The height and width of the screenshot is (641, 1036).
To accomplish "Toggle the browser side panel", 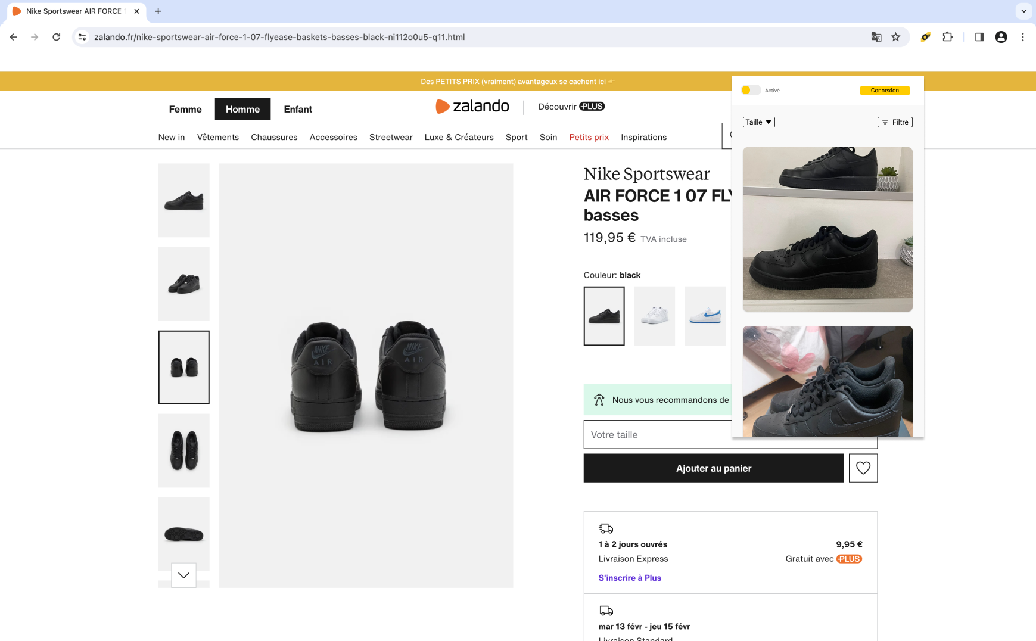I will point(979,37).
